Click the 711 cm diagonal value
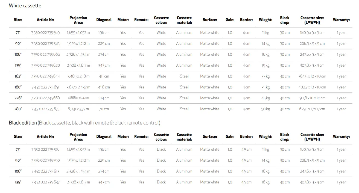Viewport: 359px width, 193px height. (104, 109)
